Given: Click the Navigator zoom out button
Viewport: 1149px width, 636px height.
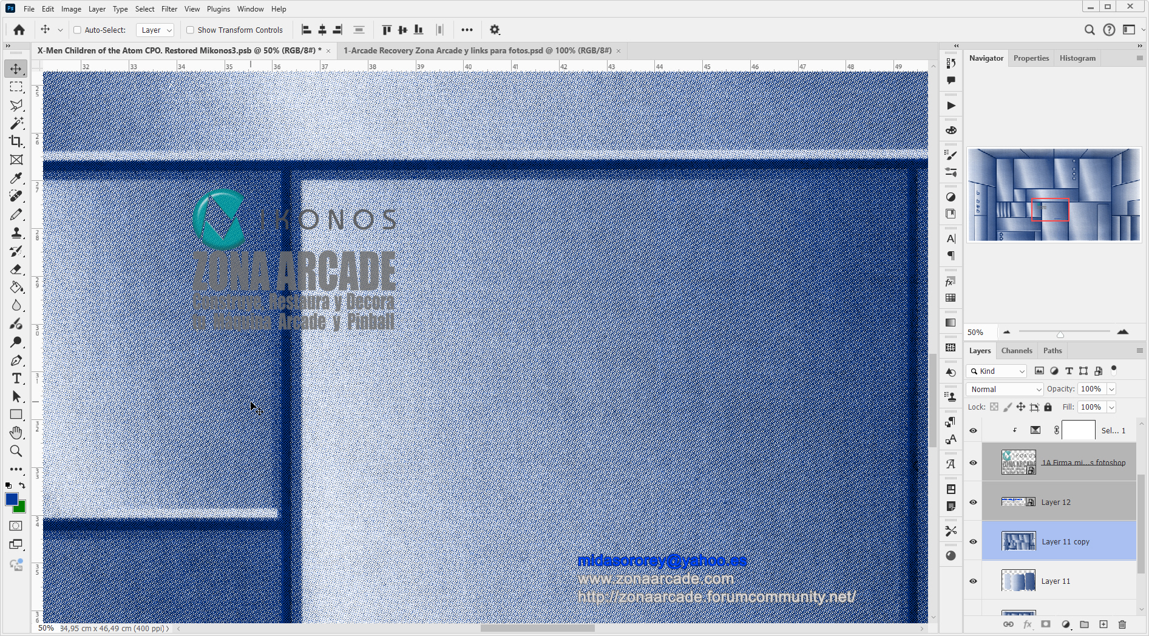Looking at the screenshot, I should [1007, 332].
